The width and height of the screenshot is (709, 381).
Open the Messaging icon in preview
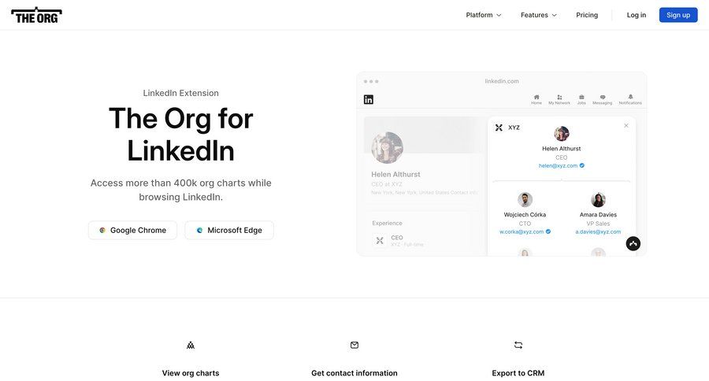pos(603,98)
